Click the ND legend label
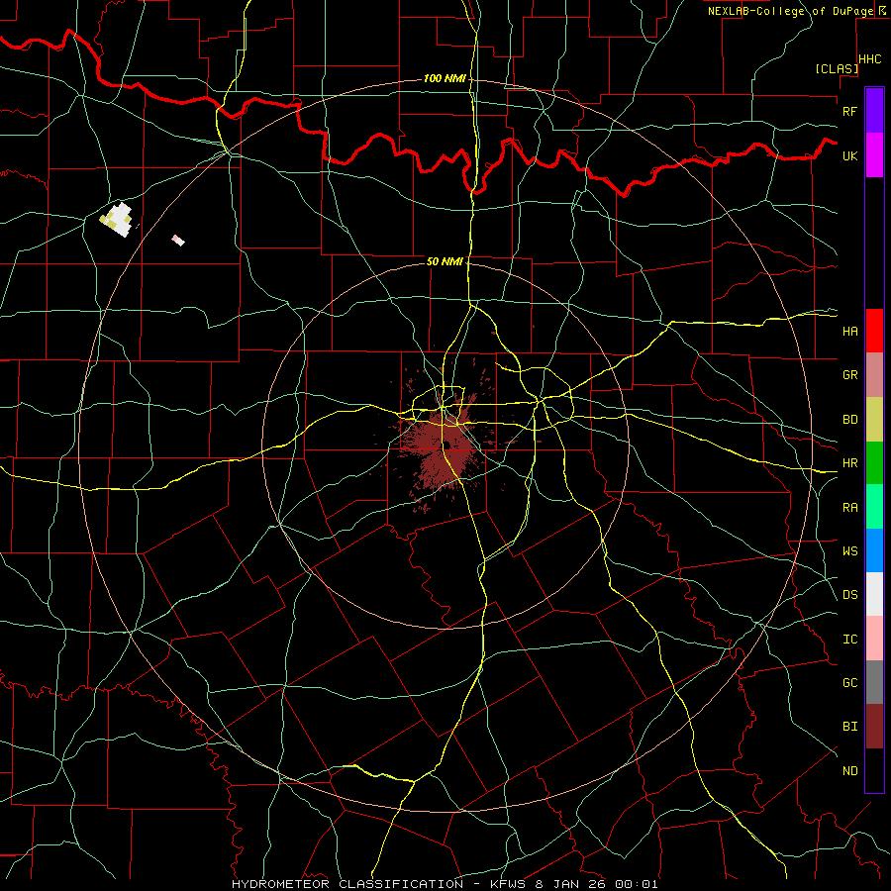Image resolution: width=891 pixels, height=891 pixels. pos(849,771)
